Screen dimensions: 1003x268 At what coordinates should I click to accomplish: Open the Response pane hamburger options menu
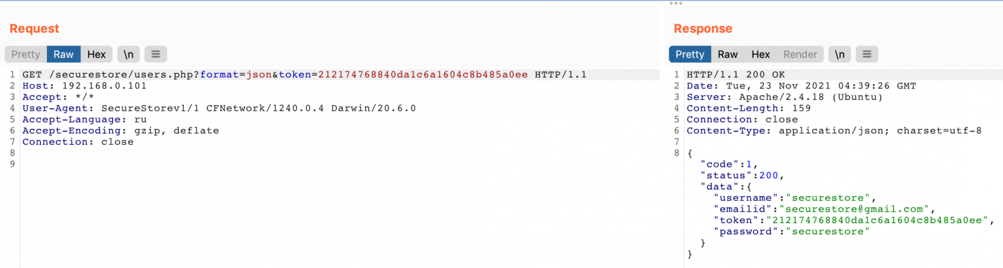867,54
